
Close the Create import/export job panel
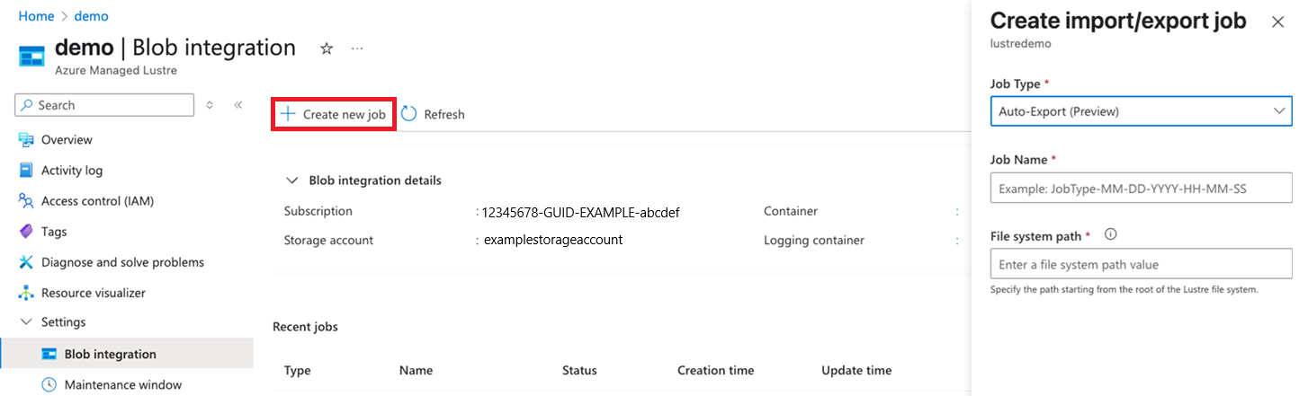[1277, 22]
